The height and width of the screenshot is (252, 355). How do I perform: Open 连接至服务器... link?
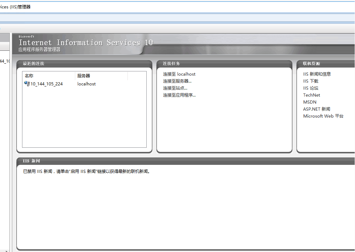(x=177, y=81)
